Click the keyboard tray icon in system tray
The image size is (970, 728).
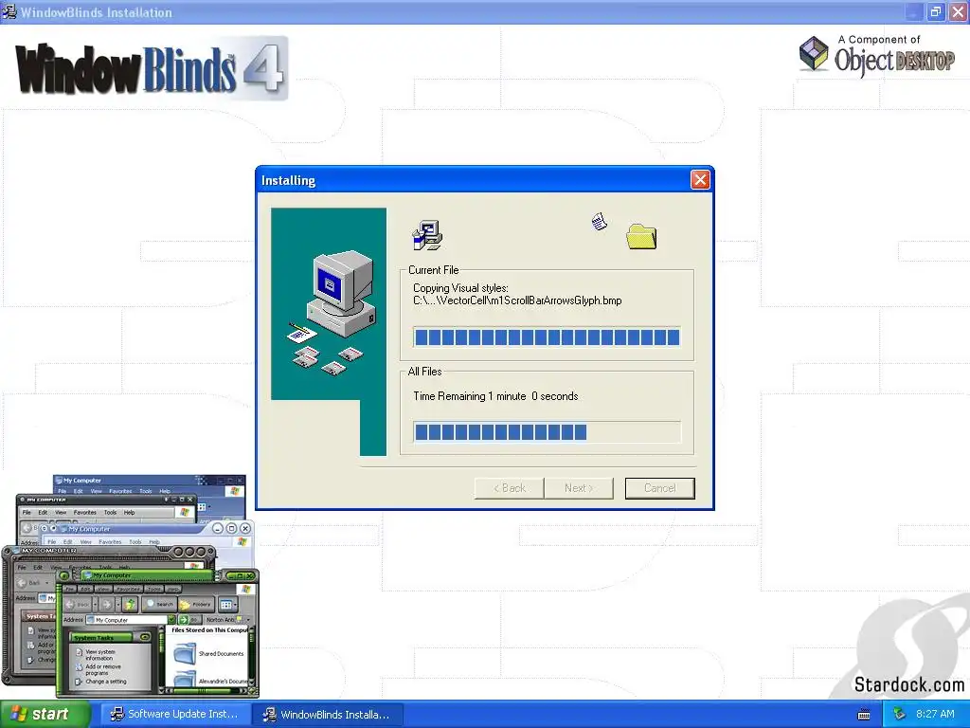[x=864, y=715]
